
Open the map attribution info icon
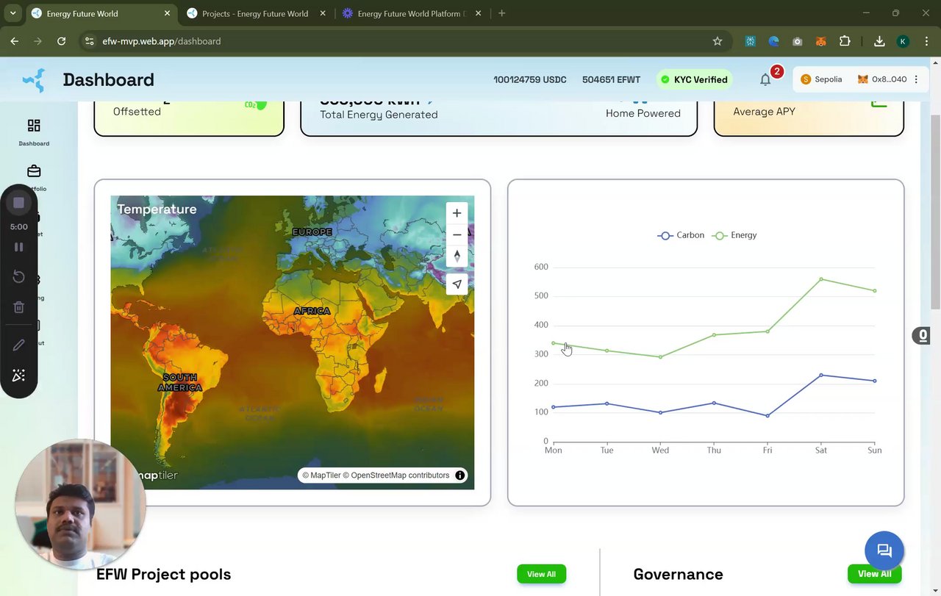460,475
